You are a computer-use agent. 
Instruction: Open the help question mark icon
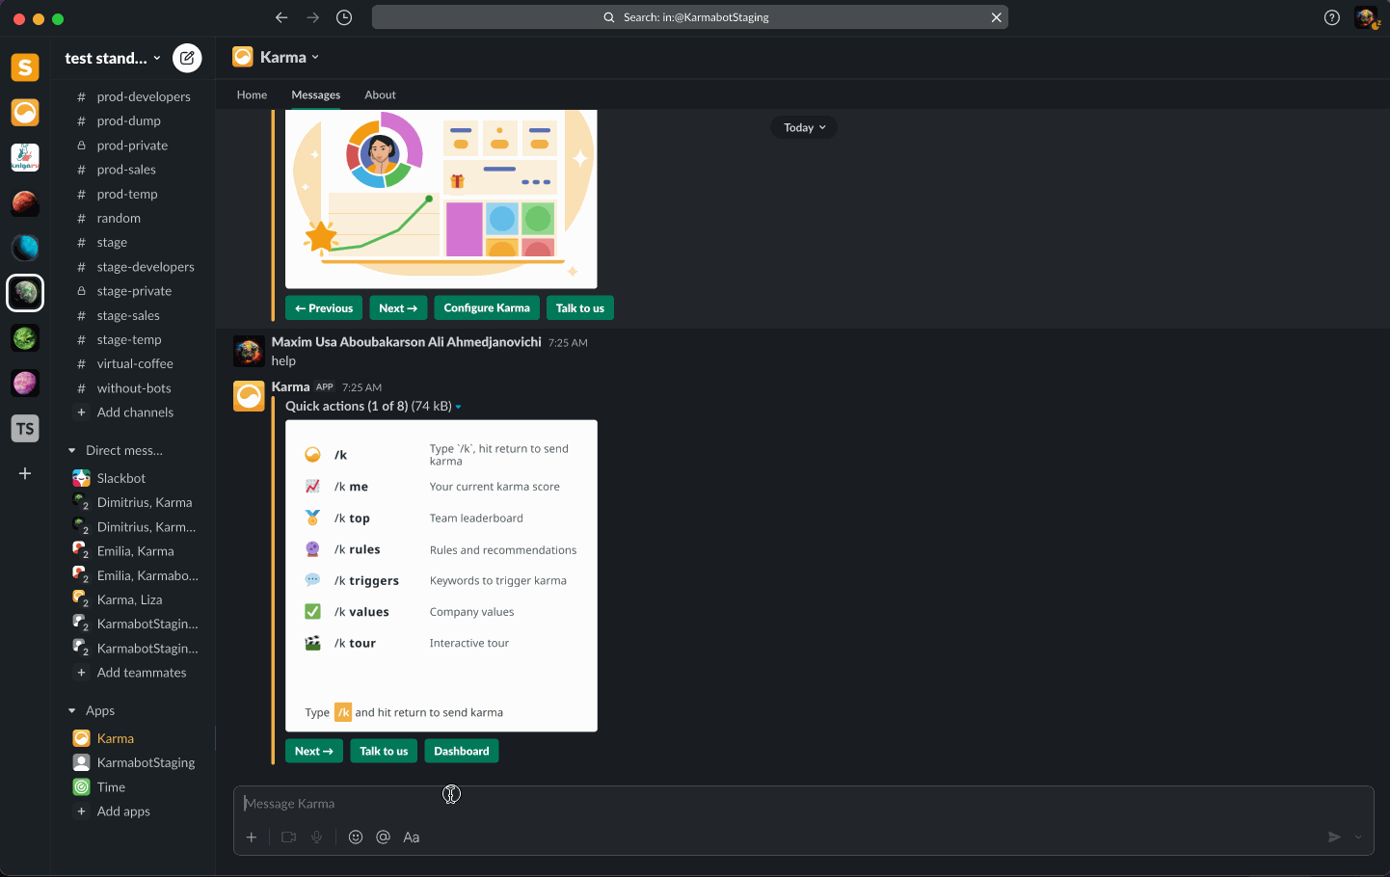(1332, 17)
